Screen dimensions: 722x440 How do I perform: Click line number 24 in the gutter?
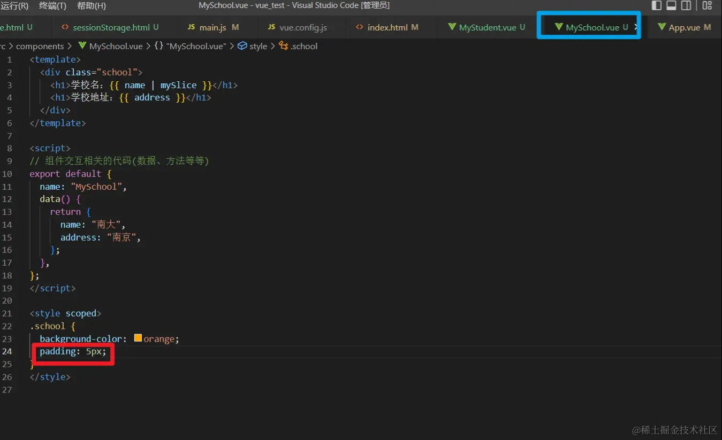(x=7, y=351)
